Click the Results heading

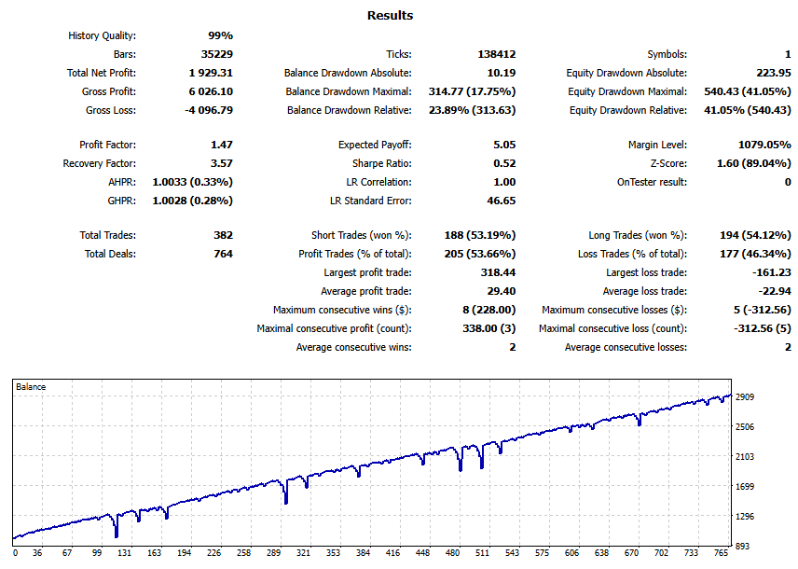tap(390, 15)
